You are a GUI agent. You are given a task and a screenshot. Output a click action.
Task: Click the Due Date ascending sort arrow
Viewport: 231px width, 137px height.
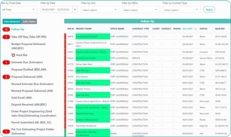196,29
